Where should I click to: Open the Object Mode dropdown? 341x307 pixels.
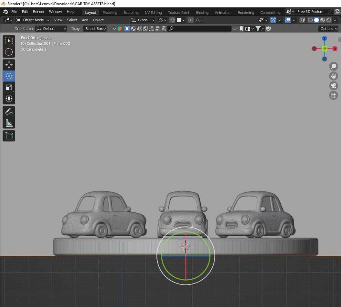[33, 20]
